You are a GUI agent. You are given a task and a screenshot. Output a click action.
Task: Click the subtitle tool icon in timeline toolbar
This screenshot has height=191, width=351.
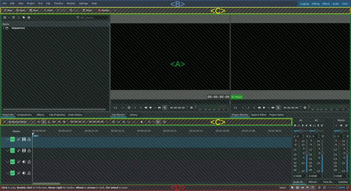pos(164,122)
